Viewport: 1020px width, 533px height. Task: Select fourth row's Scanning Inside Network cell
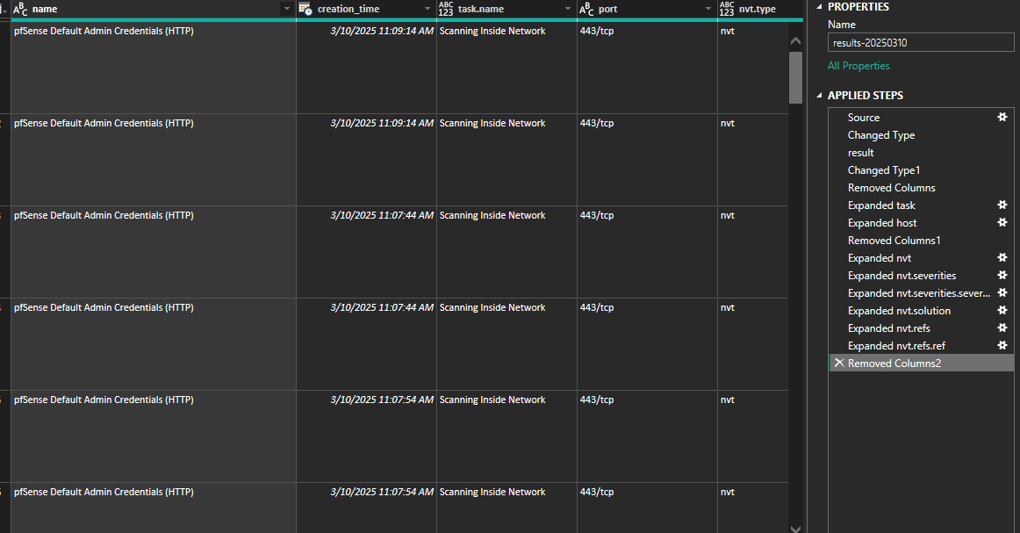click(x=506, y=344)
